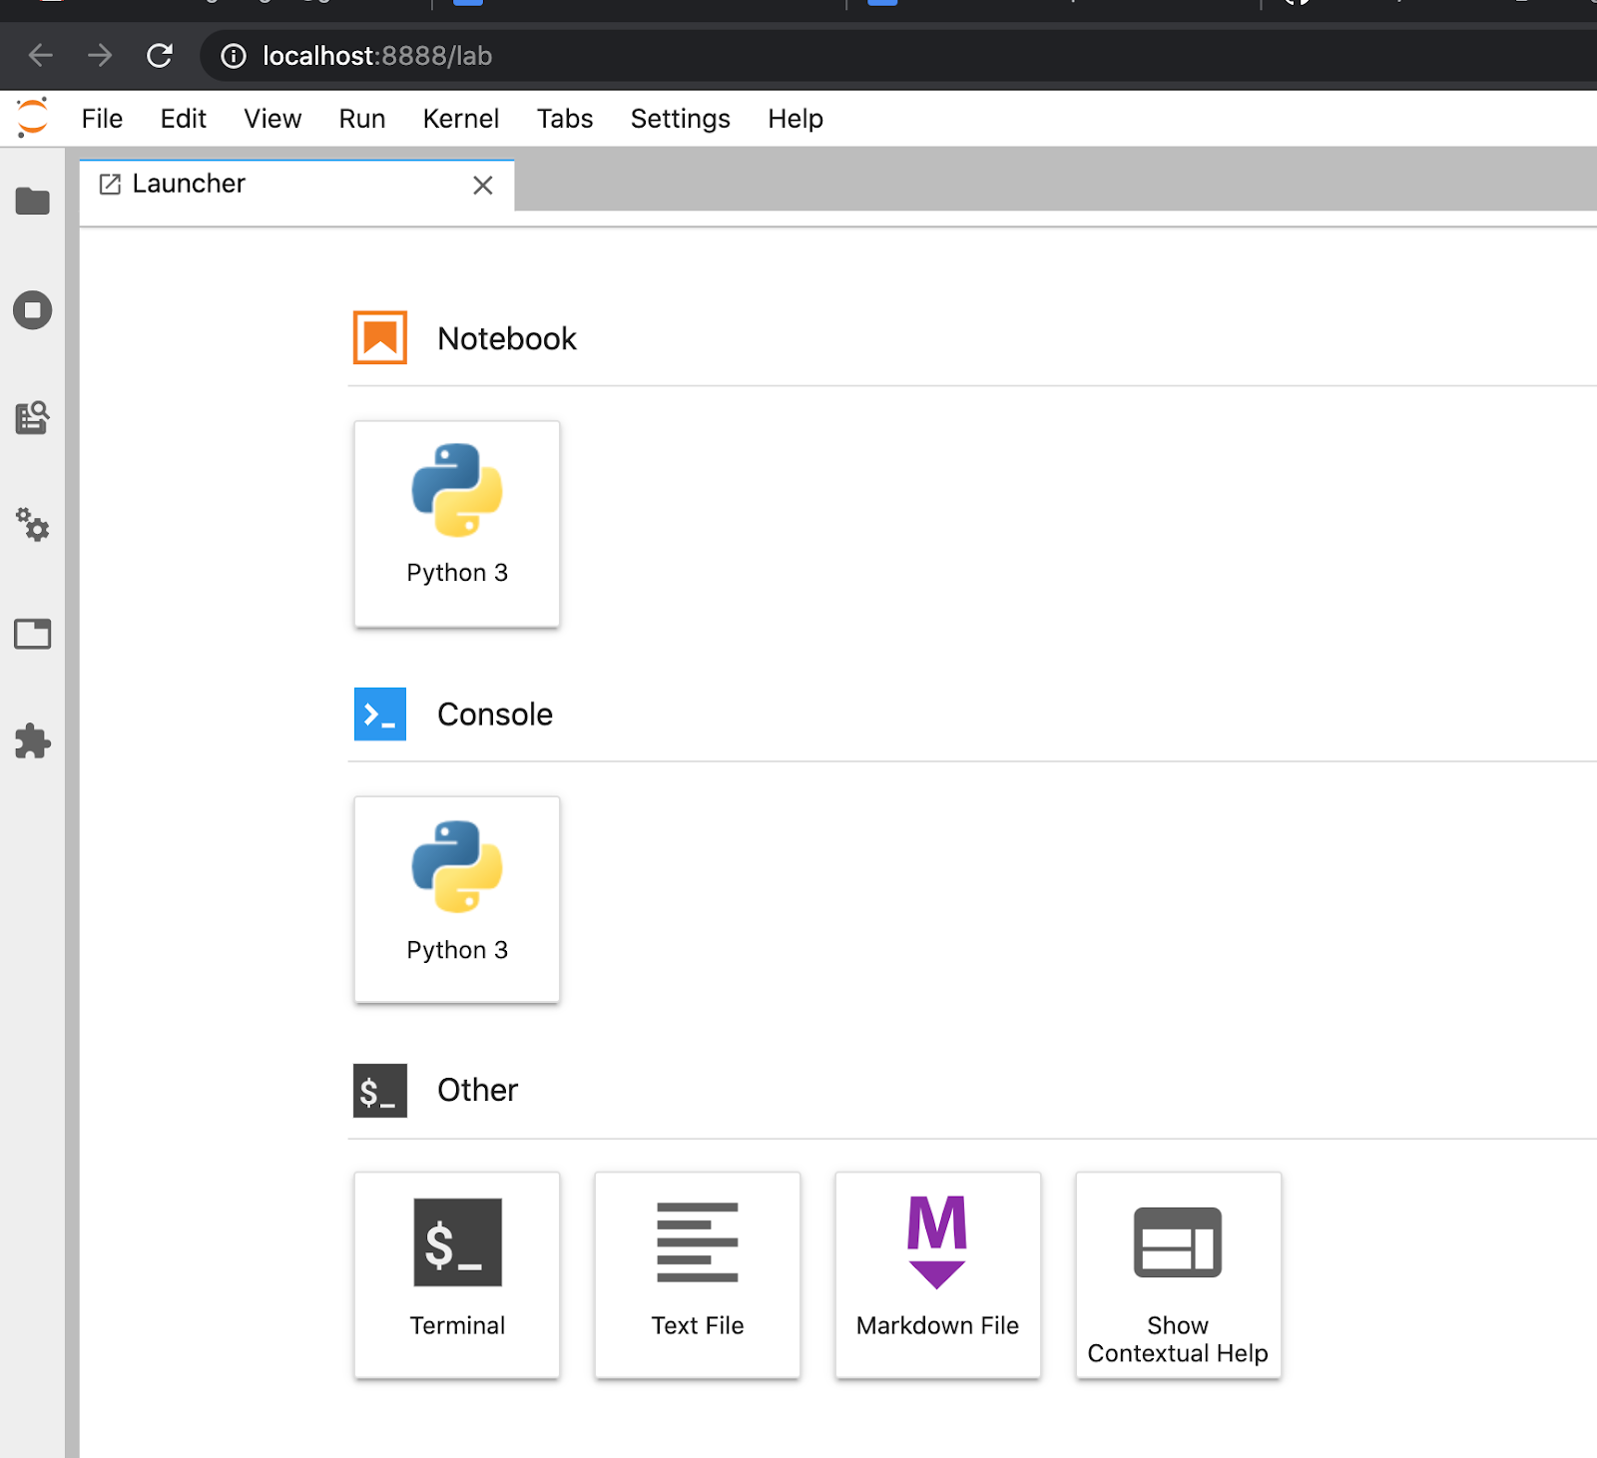Start a new Terminal
This screenshot has height=1458, width=1597.
[457, 1274]
